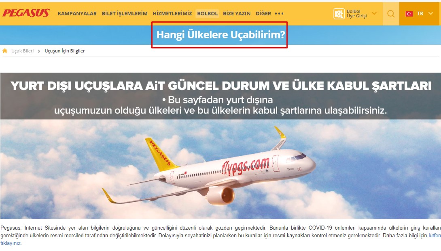This screenshot has width=441, height=251.
Task: Expand the TR language dropdown chevron
Action: click(x=430, y=13)
